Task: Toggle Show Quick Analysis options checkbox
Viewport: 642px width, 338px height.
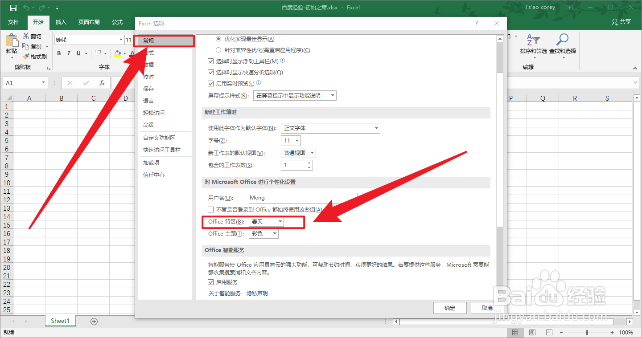Action: 211,72
